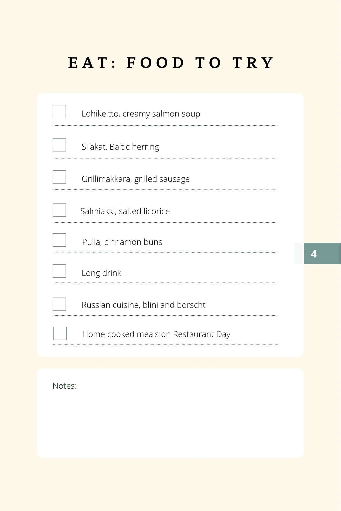
Task: Tick the Silakat Baltic herring checkbox
Action: [x=59, y=145]
